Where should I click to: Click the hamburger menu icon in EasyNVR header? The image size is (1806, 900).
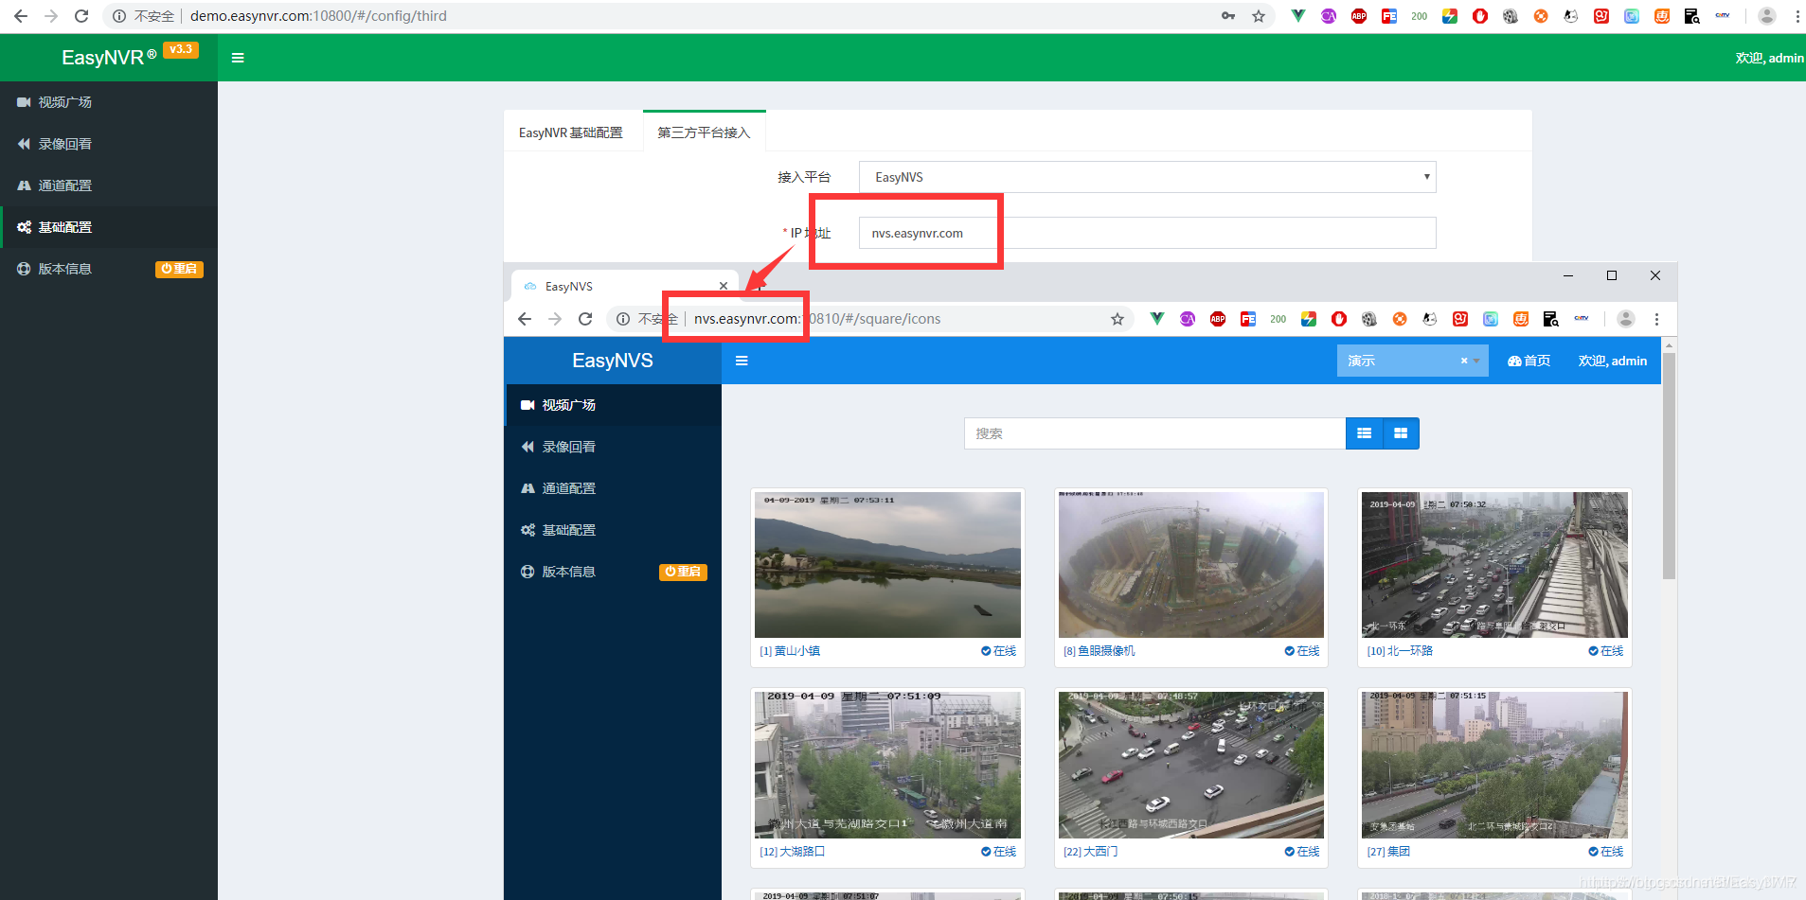point(238,58)
